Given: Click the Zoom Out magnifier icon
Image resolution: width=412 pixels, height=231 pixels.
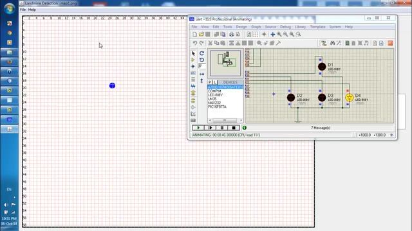Looking at the screenshot, I should pyautogui.click(x=286, y=34).
